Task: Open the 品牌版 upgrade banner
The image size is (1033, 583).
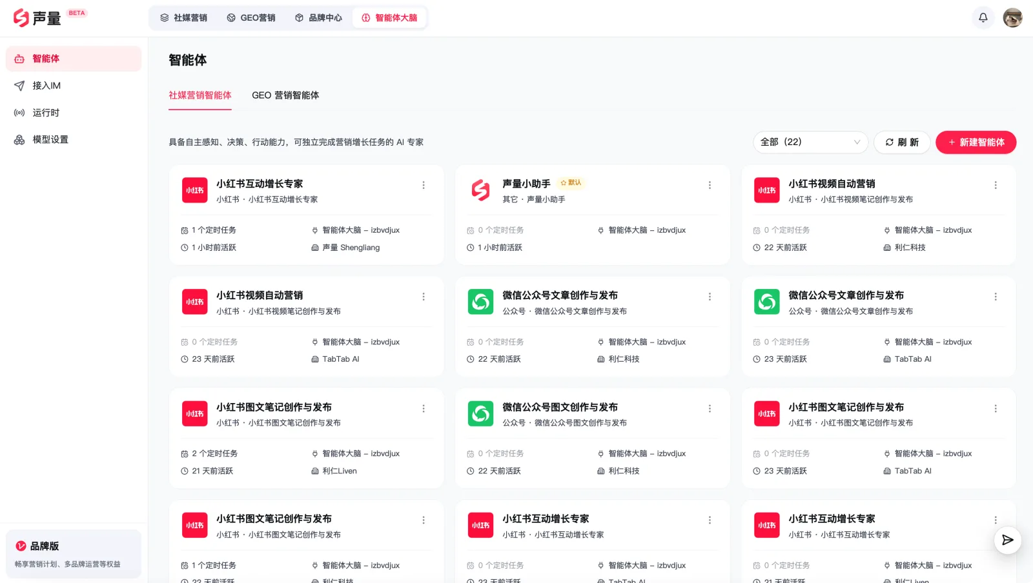Action: [x=74, y=554]
